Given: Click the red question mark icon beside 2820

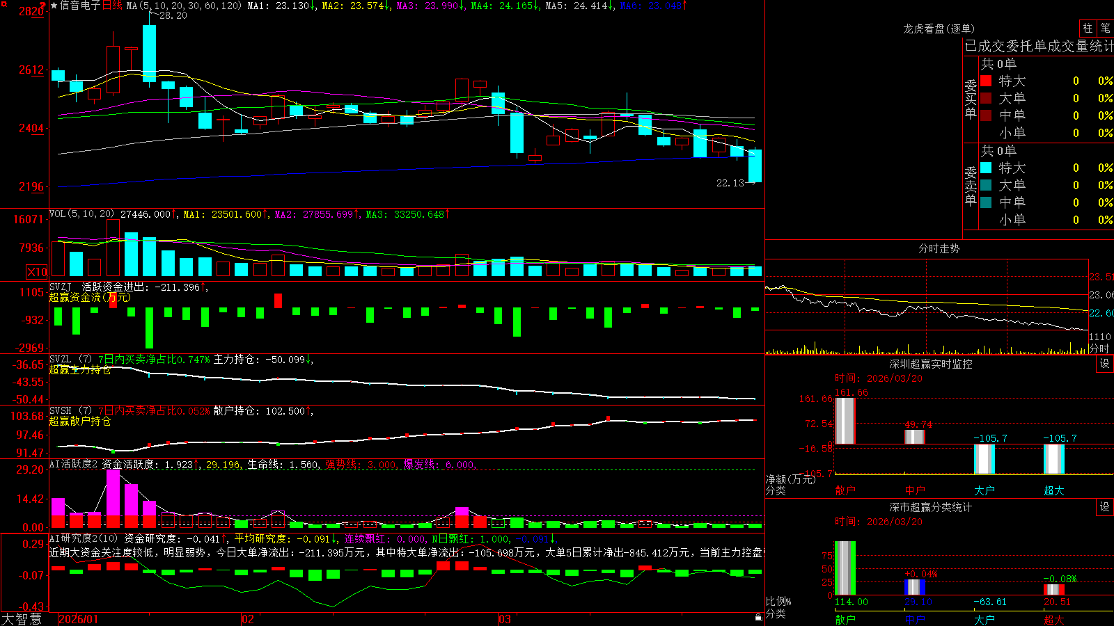Looking at the screenshot, I should [42, 6].
